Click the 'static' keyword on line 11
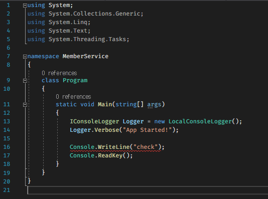268x199 pixels. click(x=66, y=104)
